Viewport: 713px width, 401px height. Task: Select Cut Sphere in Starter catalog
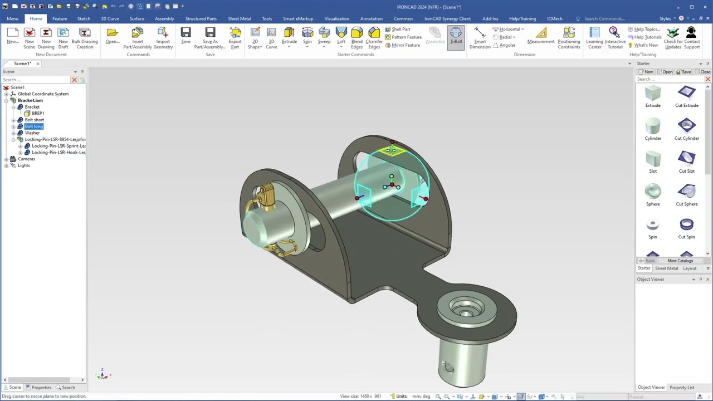pyautogui.click(x=686, y=195)
